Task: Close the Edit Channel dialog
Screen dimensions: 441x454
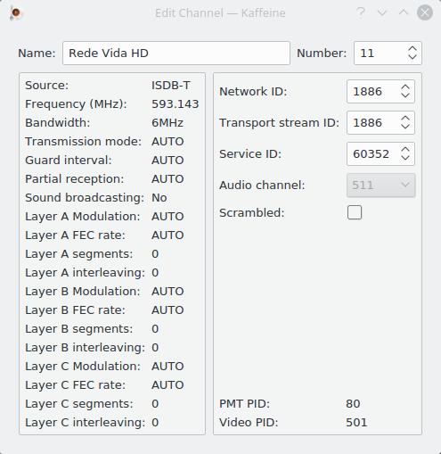Action: tap(425, 12)
